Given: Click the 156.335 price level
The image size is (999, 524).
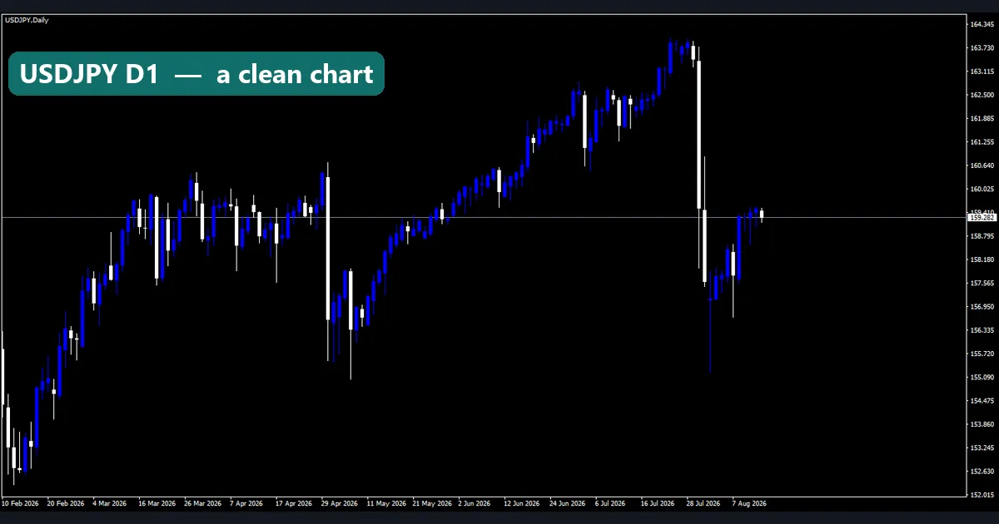Looking at the screenshot, I should 982,330.
